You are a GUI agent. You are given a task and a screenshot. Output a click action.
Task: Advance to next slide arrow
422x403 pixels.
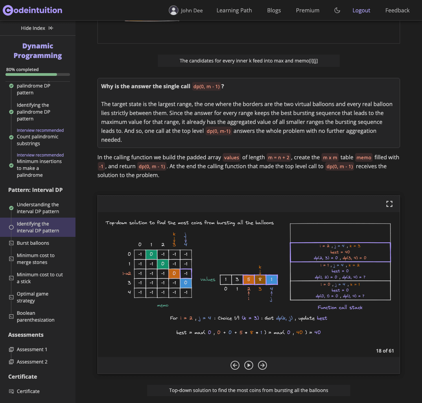point(262,365)
